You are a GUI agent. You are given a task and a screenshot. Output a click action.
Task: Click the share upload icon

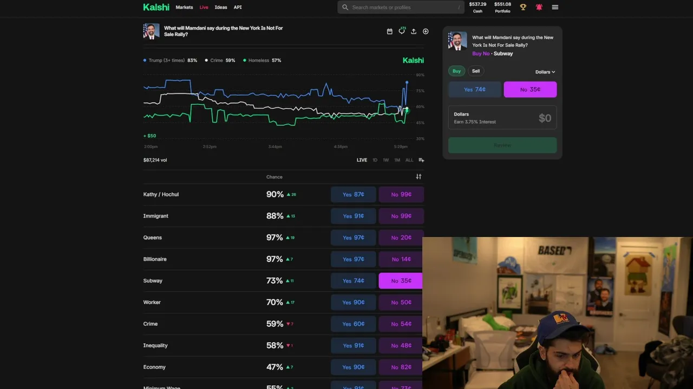pos(414,31)
